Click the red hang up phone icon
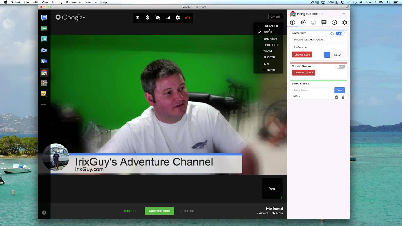The image size is (402, 226). pos(188,18)
